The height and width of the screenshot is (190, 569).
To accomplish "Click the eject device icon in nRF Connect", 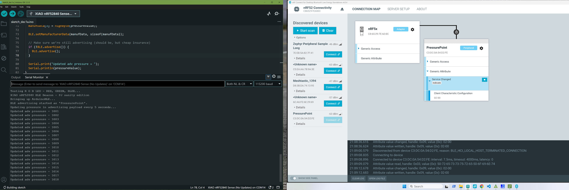I will coord(342,9).
